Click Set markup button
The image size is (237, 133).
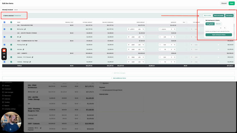[x=229, y=16]
